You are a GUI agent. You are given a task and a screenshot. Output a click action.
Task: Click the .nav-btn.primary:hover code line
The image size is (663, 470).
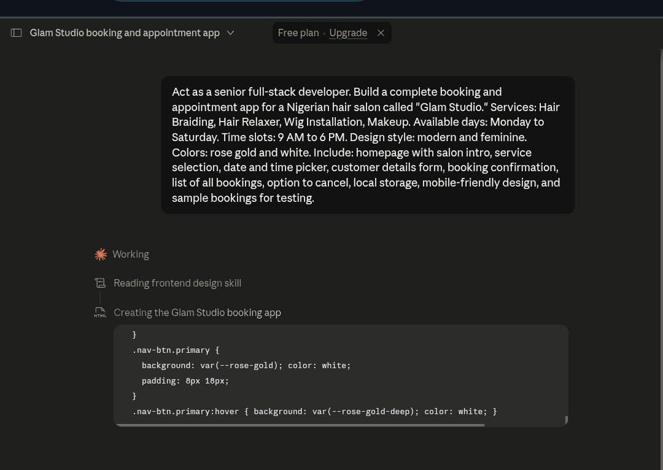[314, 412]
